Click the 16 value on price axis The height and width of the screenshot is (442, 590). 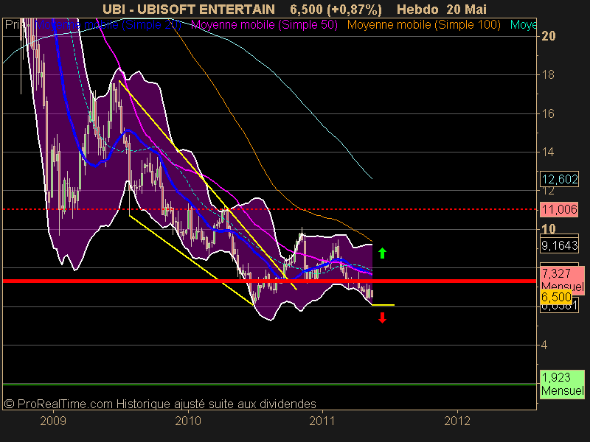[548, 113]
